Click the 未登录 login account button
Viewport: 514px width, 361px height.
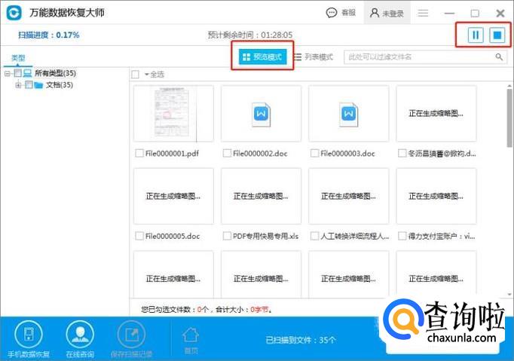pyautogui.click(x=387, y=13)
